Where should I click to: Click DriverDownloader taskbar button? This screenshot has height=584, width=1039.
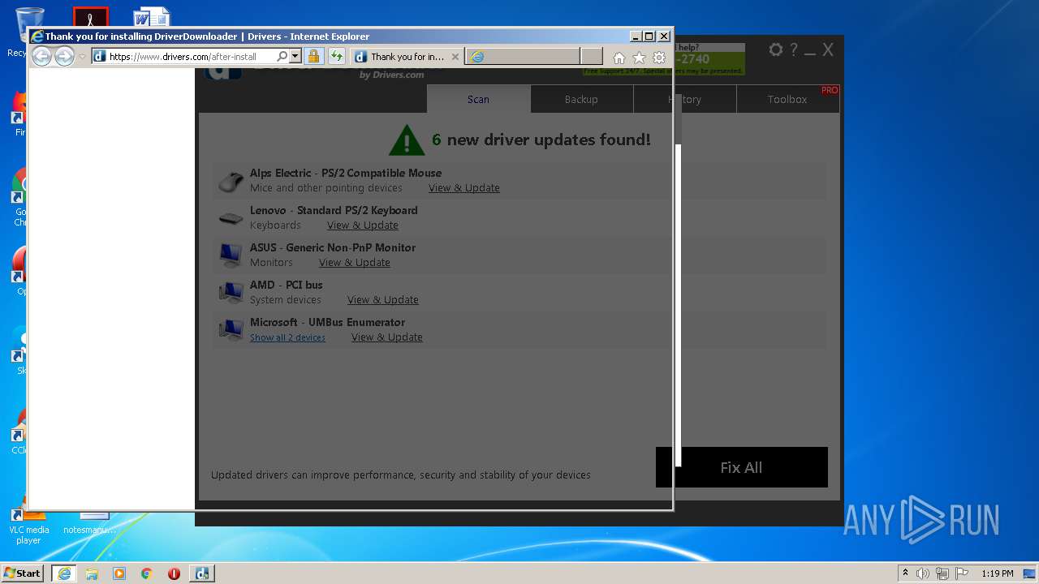point(202,573)
